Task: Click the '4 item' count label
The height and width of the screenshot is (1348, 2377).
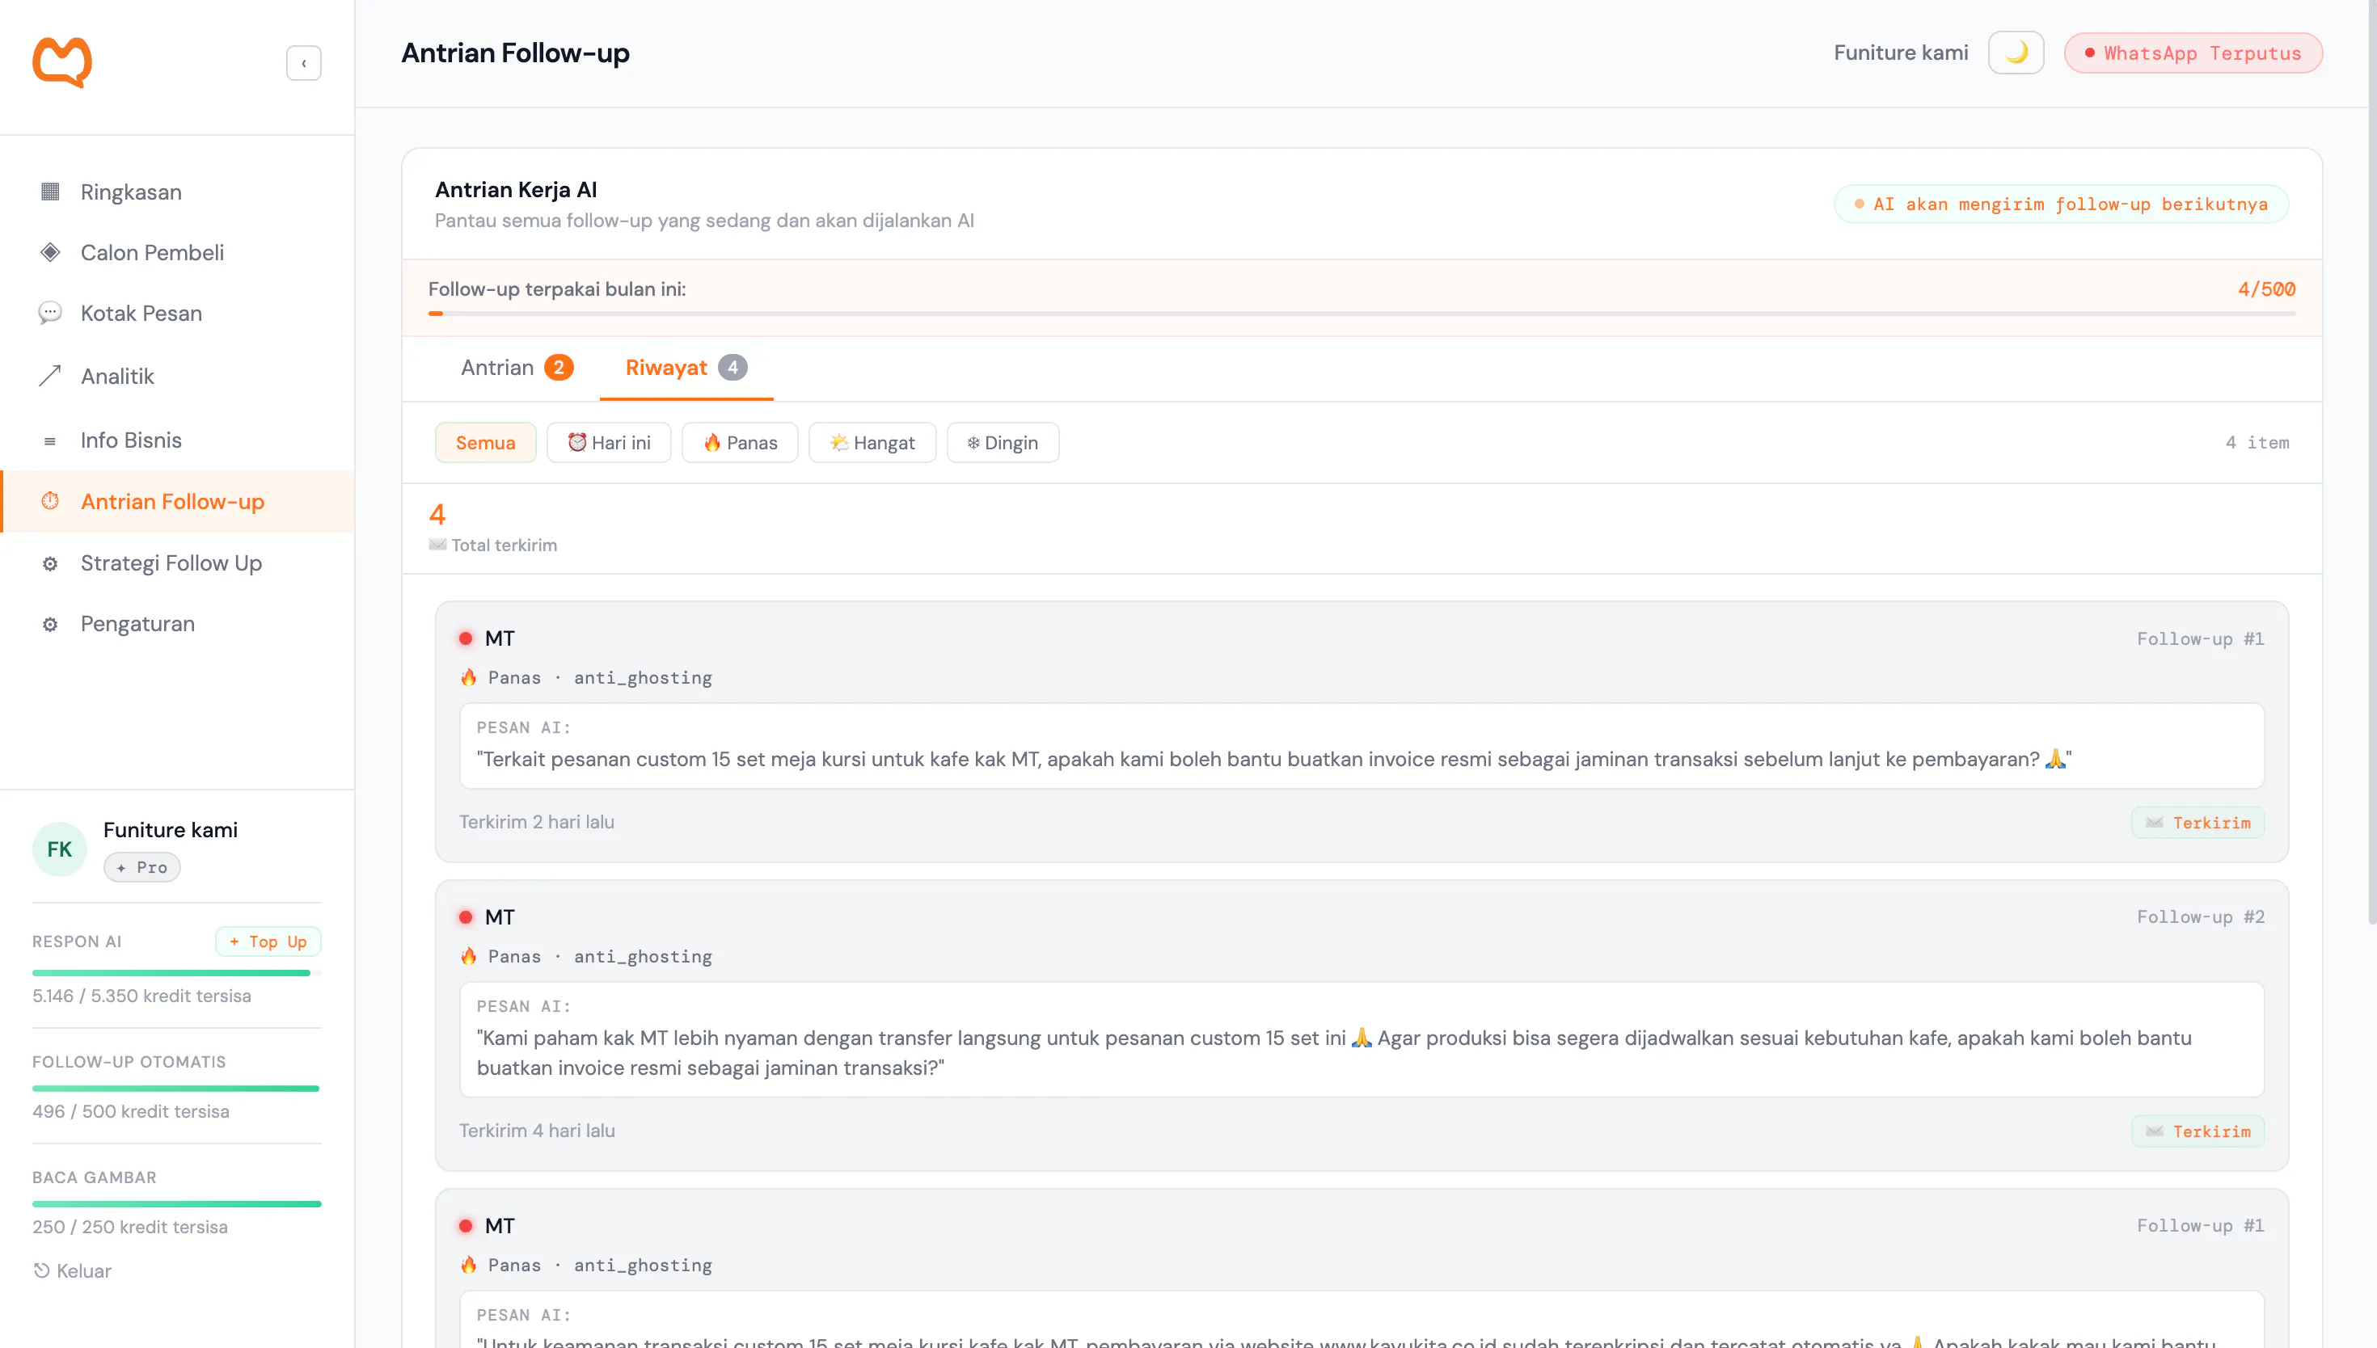Action: click(2257, 443)
